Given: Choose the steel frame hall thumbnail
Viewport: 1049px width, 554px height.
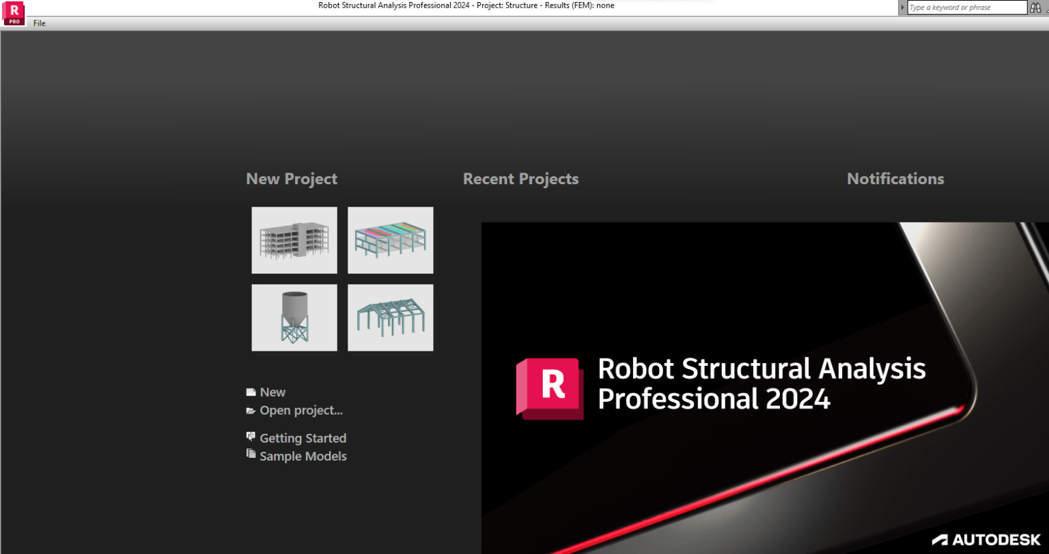Looking at the screenshot, I should click(391, 318).
